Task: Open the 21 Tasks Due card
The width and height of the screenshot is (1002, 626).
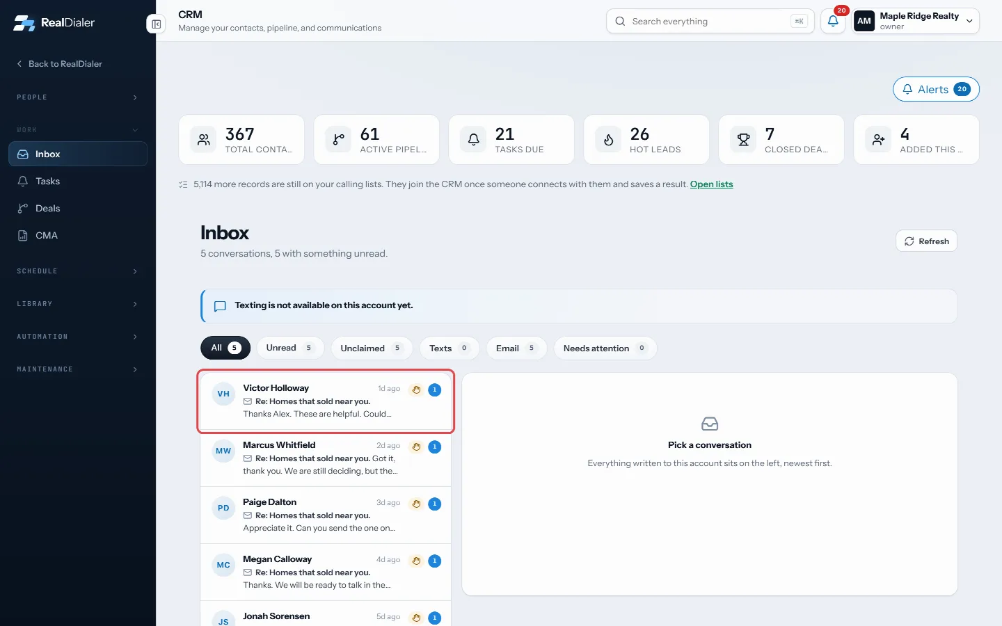Action: (511, 140)
